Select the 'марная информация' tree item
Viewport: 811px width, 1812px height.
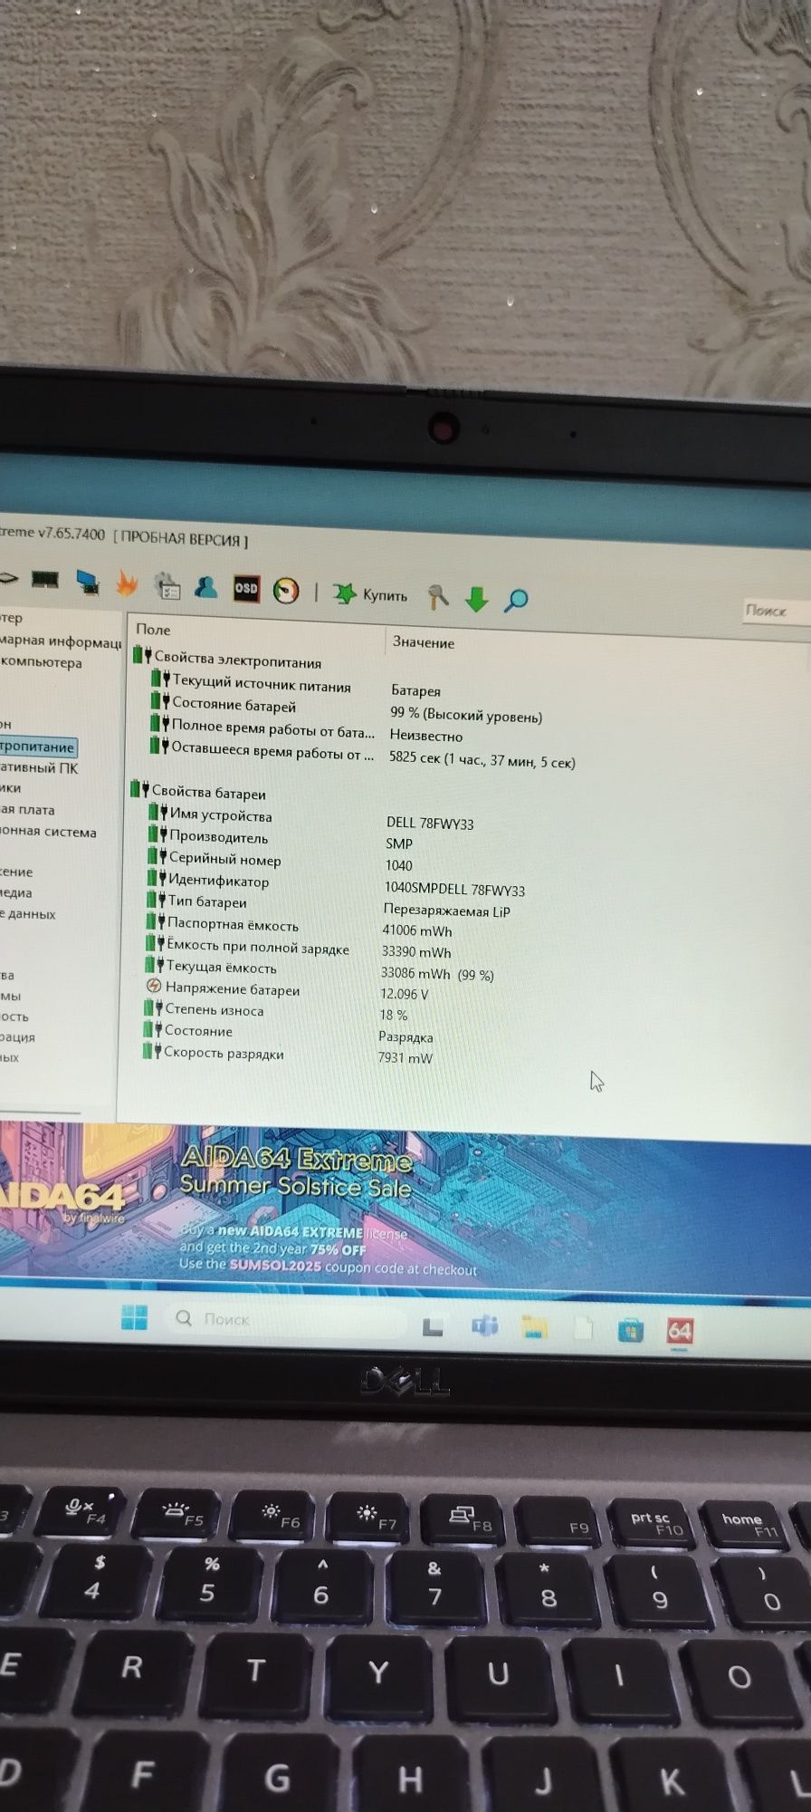click(x=61, y=641)
